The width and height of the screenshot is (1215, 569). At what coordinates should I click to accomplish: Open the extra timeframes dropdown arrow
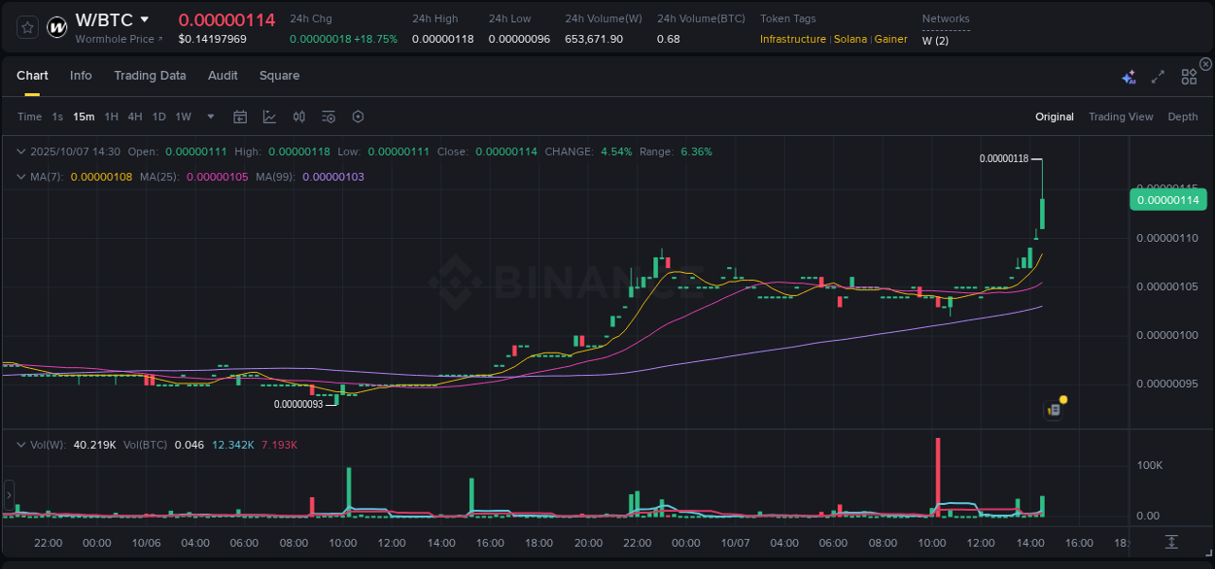coord(209,116)
